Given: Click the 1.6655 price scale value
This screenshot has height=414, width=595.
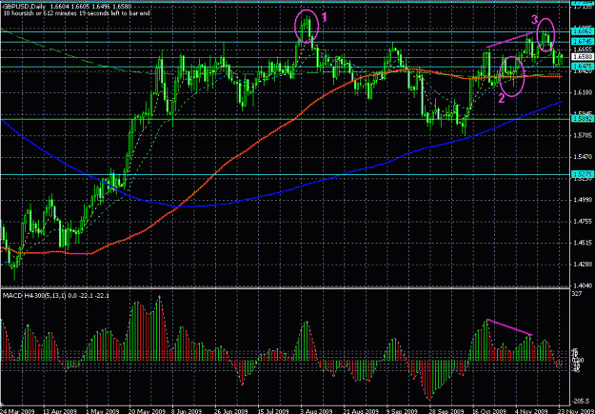Looking at the screenshot, I should [x=582, y=49].
